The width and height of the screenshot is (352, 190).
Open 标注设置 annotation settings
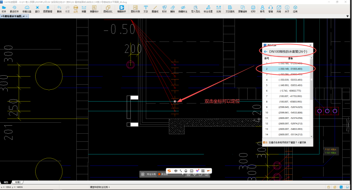tap(208, 9)
